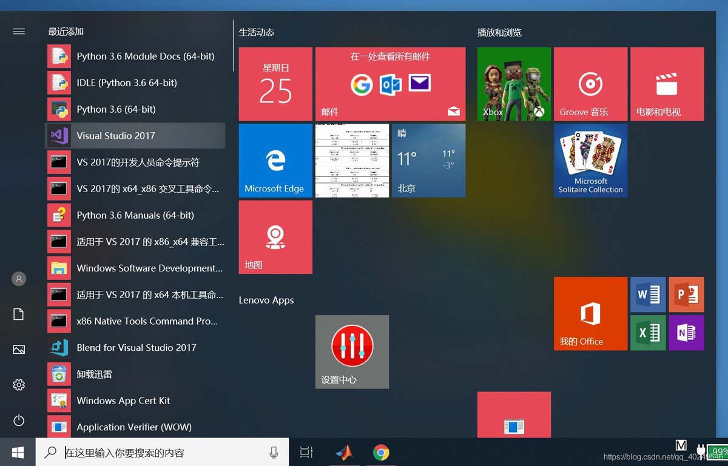728x466 pixels.
Task: Select Visual Studio 2017 in app list
Action: pos(135,136)
